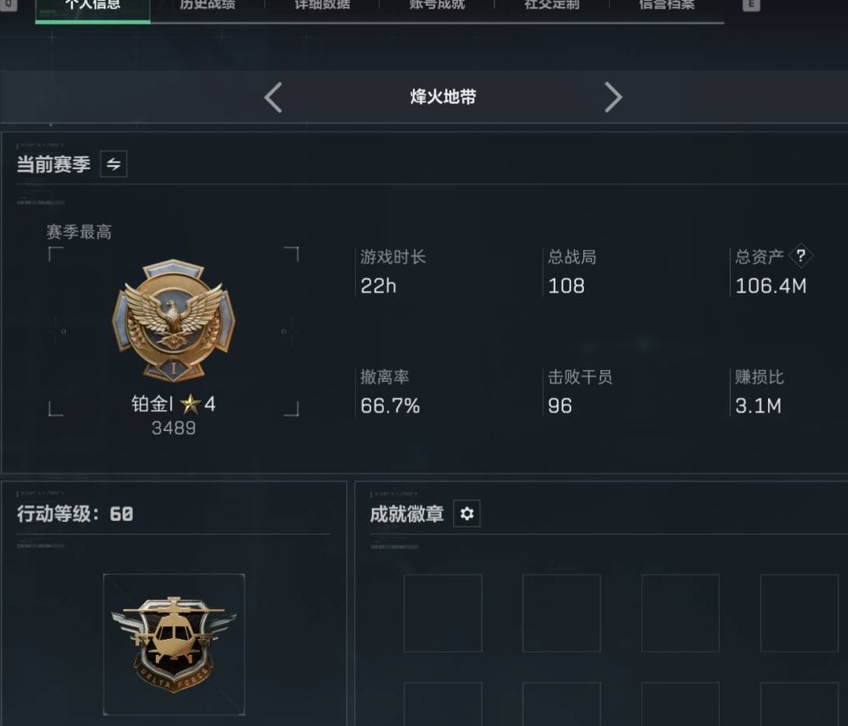Click the platinum eagle rank badge
The image size is (848, 726).
pyautogui.click(x=173, y=320)
